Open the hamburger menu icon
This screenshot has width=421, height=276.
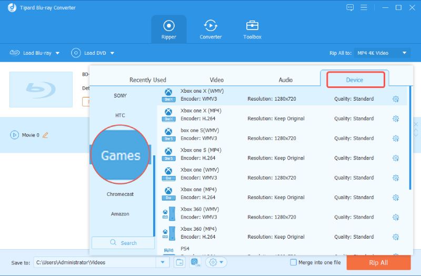pos(364,7)
